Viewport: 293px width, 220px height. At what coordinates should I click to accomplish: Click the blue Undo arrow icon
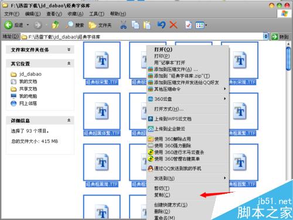(x=162, y=25)
